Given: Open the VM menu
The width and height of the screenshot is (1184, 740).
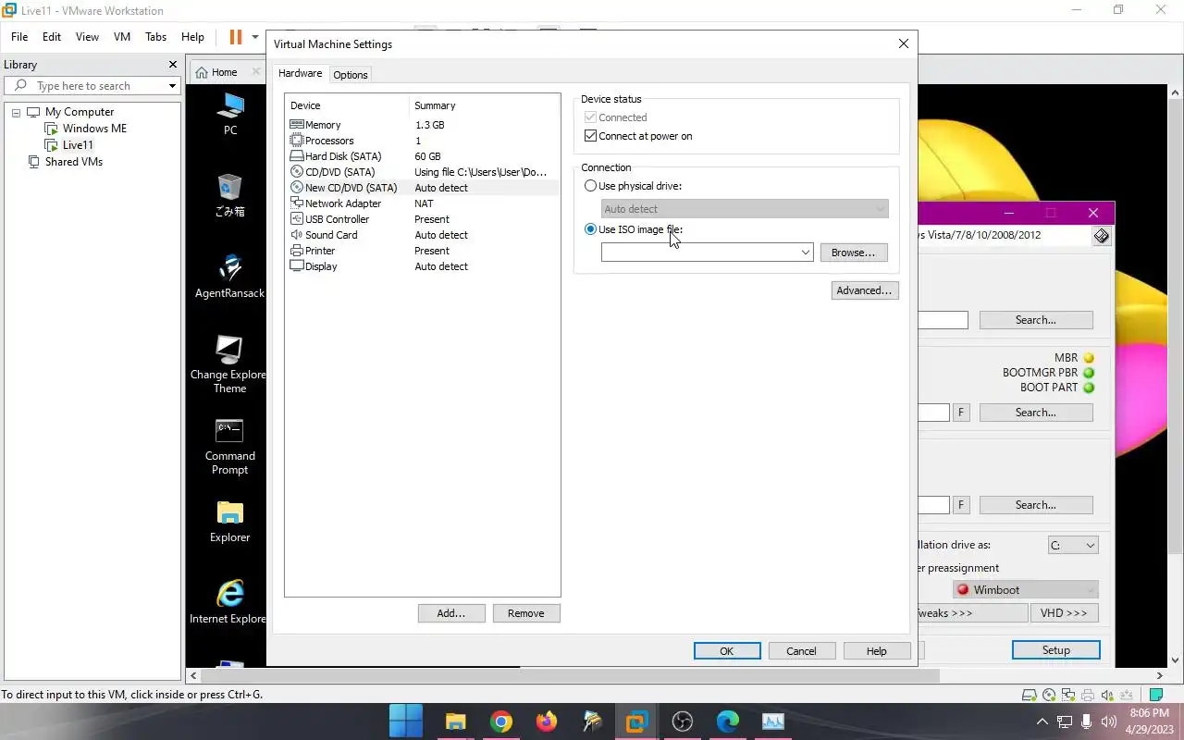Looking at the screenshot, I should tap(122, 37).
